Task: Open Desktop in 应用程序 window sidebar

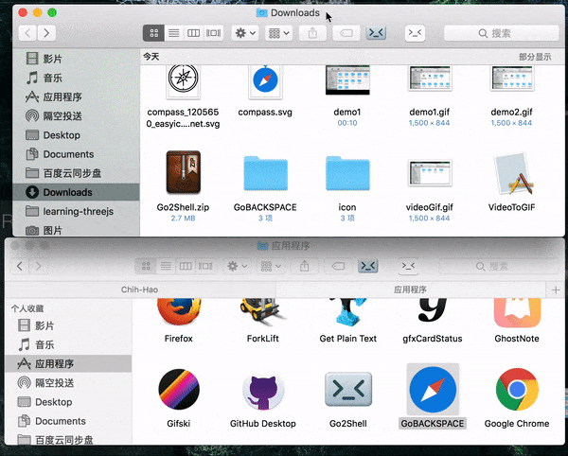Action: (68, 402)
